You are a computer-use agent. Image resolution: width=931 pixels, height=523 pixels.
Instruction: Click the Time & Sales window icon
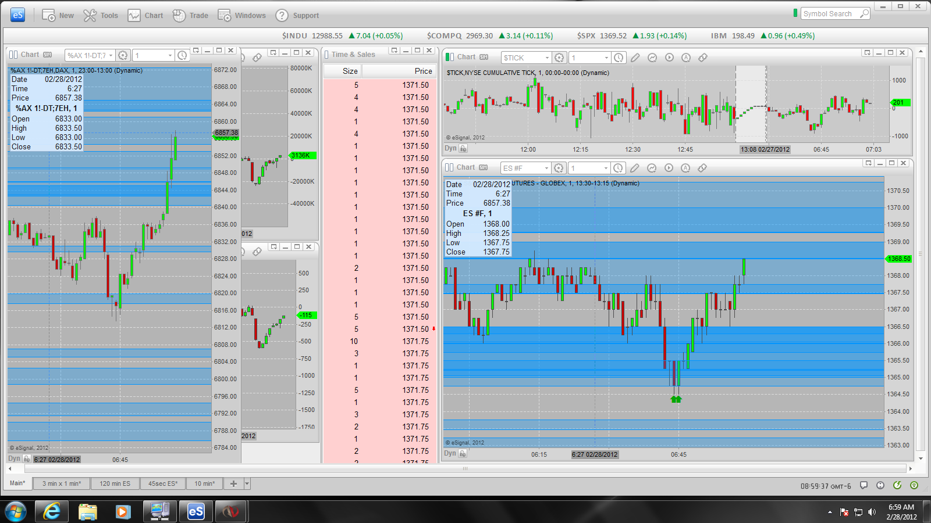[326, 55]
